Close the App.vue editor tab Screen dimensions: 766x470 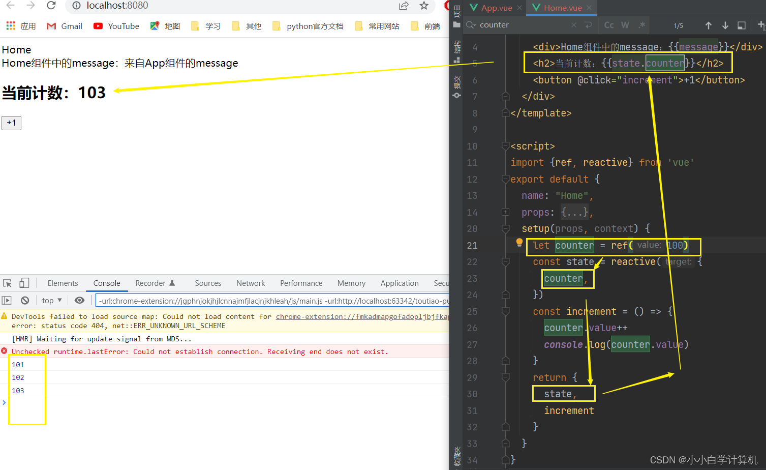519,8
